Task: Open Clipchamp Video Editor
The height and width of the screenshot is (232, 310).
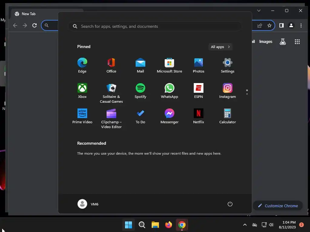Action: 111,118
